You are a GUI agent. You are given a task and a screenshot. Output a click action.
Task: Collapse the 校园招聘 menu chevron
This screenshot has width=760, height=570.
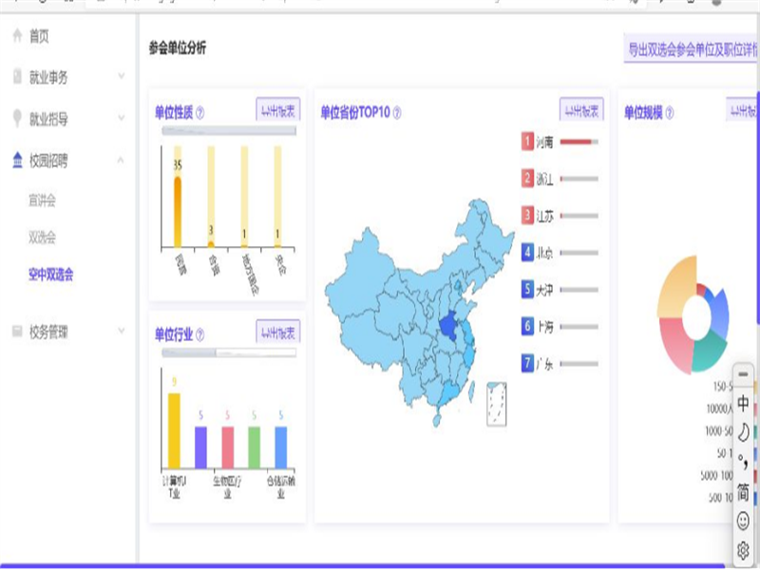coord(121,160)
